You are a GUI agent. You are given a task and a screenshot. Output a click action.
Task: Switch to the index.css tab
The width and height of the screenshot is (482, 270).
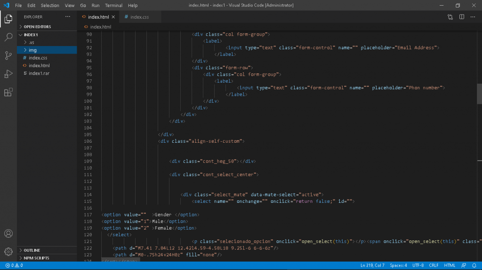(139, 17)
